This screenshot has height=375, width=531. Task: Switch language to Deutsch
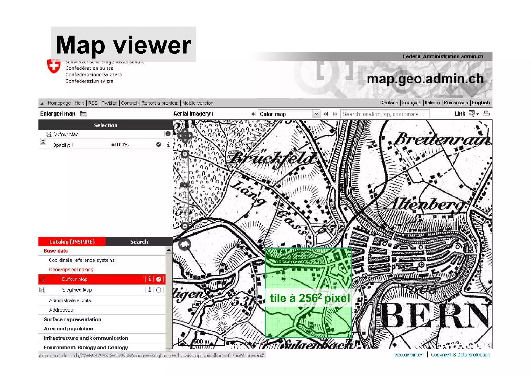[x=389, y=102]
